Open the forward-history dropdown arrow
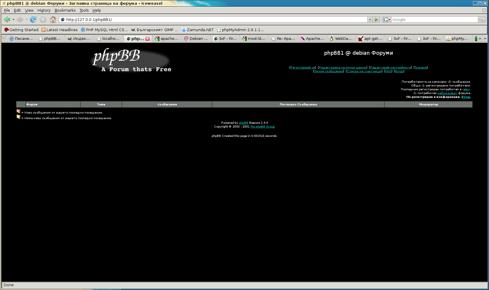The image size is (489, 290). point(26,20)
